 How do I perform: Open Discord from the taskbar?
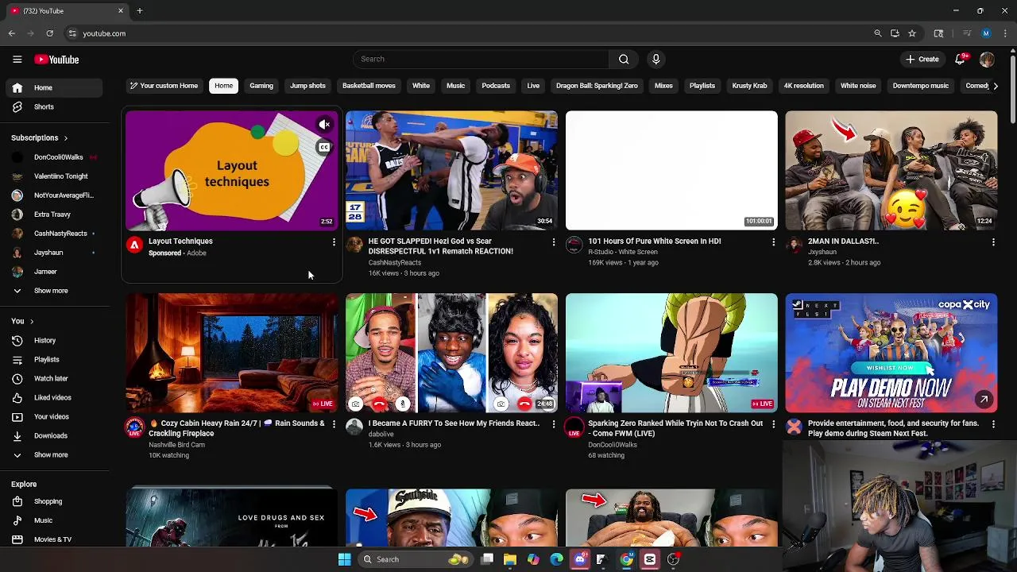coord(580,559)
